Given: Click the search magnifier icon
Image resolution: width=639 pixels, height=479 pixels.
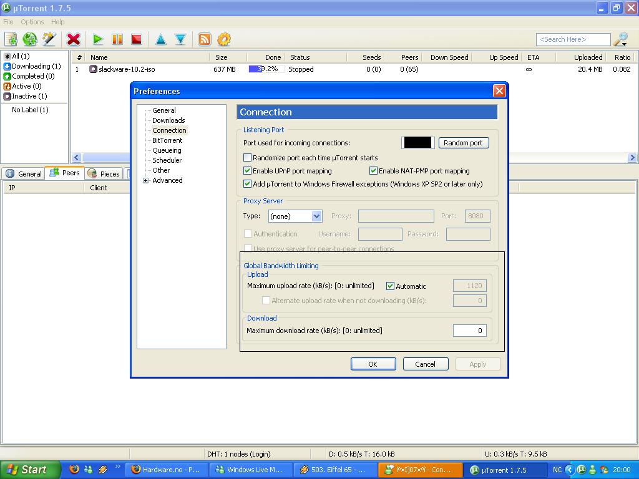Looking at the screenshot, I should coord(621,39).
